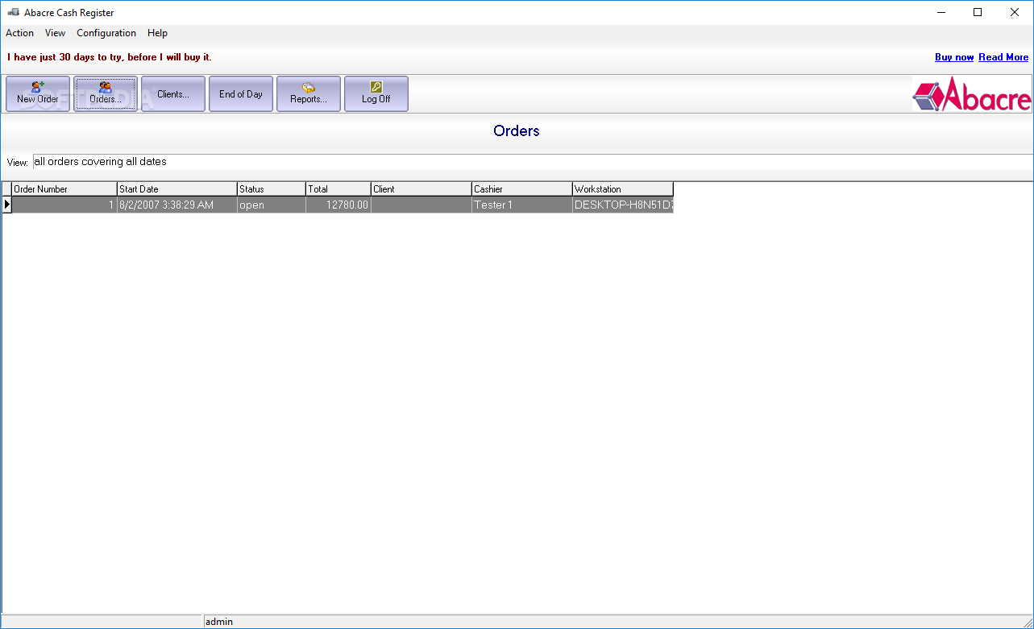
Task: Click the 30 days trial notice text
Action: pyautogui.click(x=110, y=57)
